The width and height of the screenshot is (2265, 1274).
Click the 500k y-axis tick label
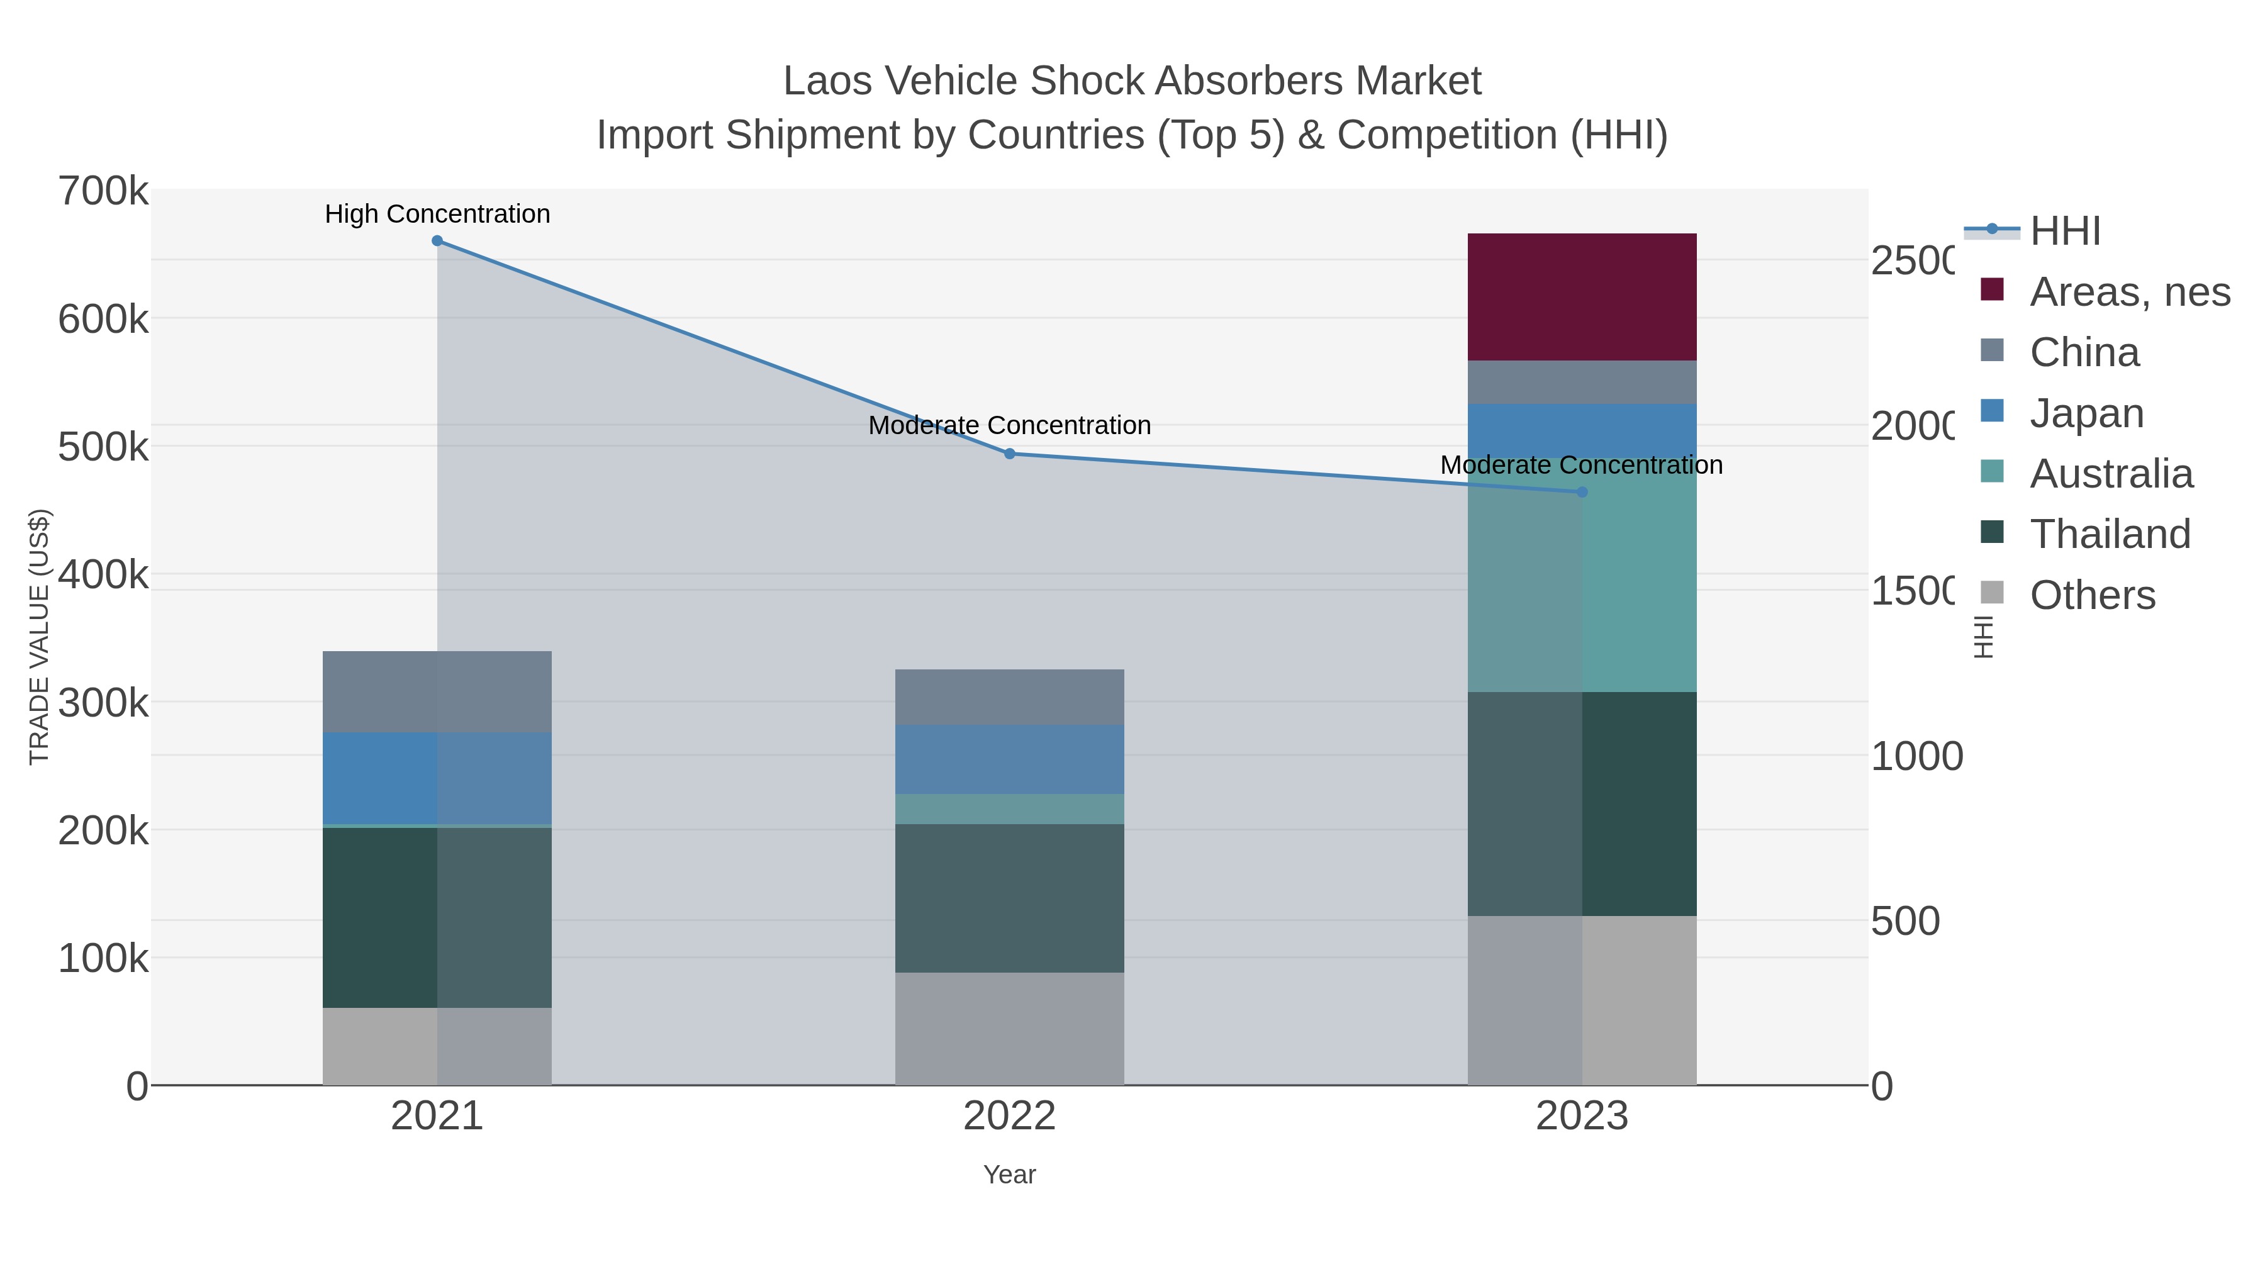coord(104,447)
